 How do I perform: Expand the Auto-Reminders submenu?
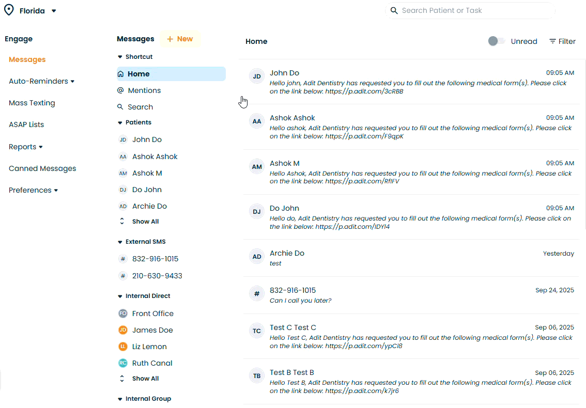click(x=72, y=82)
